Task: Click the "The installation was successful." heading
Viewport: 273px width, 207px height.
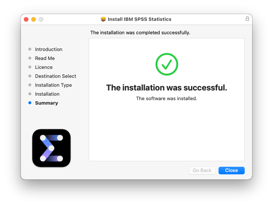Action: click(166, 87)
